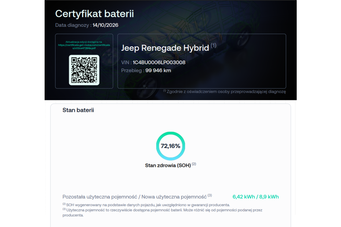341x227 pixels.
Task: Select the 6,42 kWh / 8,9 kWh value
Action: 255,197
